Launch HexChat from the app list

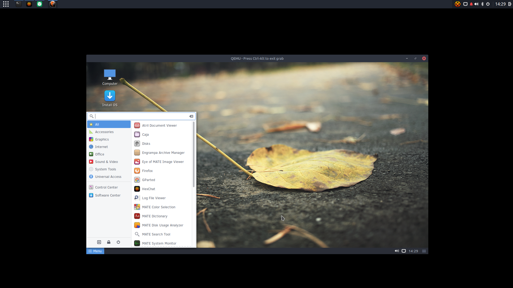[x=162, y=189]
